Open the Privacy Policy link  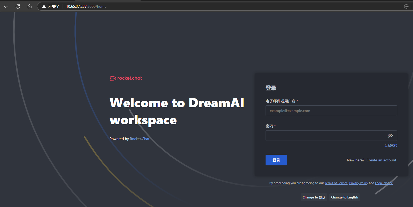(x=359, y=183)
